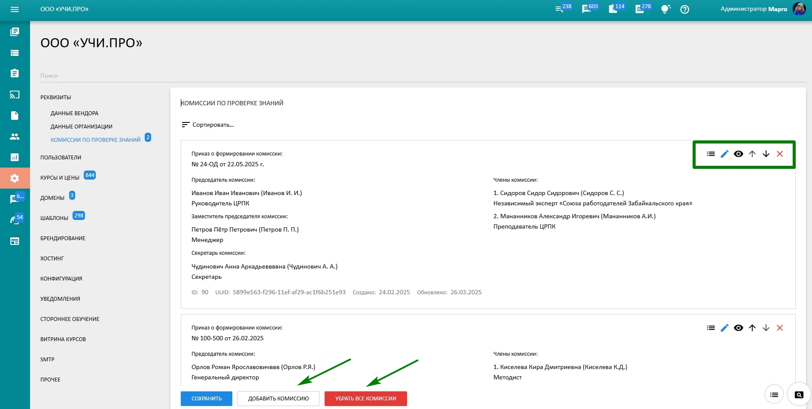Toggle the eye icon for commission № 100-500
Image resolution: width=812 pixels, height=409 pixels.
[x=739, y=328]
